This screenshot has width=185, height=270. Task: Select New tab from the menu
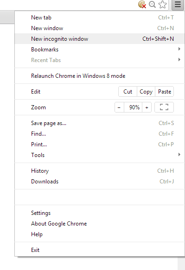(100, 18)
